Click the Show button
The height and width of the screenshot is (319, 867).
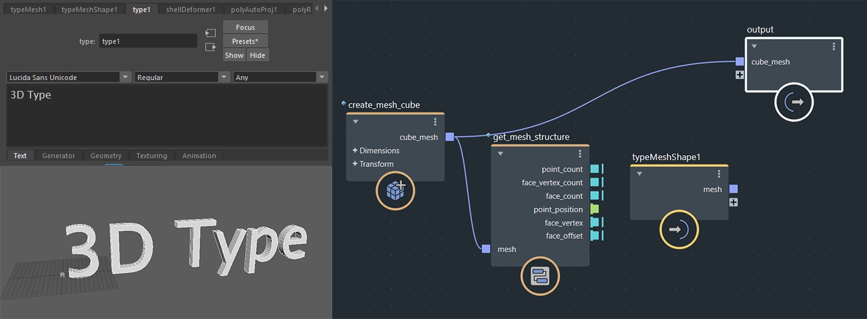pyautogui.click(x=234, y=55)
